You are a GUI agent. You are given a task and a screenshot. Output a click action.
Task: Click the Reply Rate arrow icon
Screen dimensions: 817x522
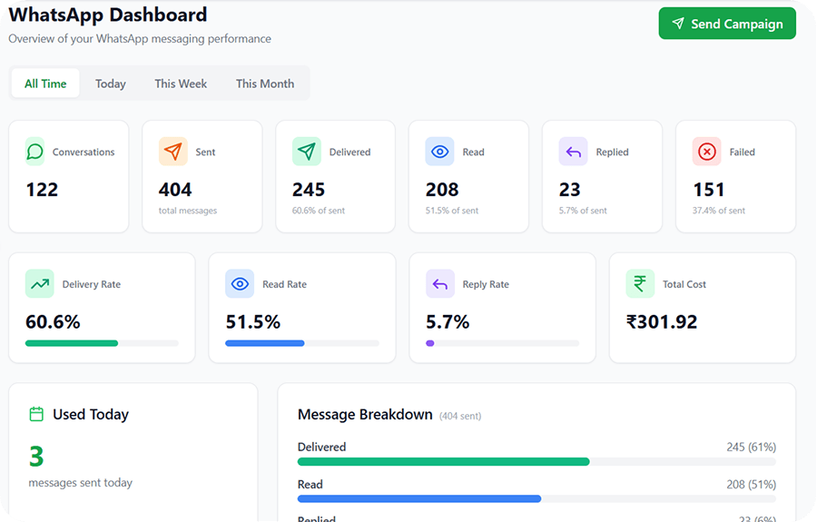pos(440,284)
